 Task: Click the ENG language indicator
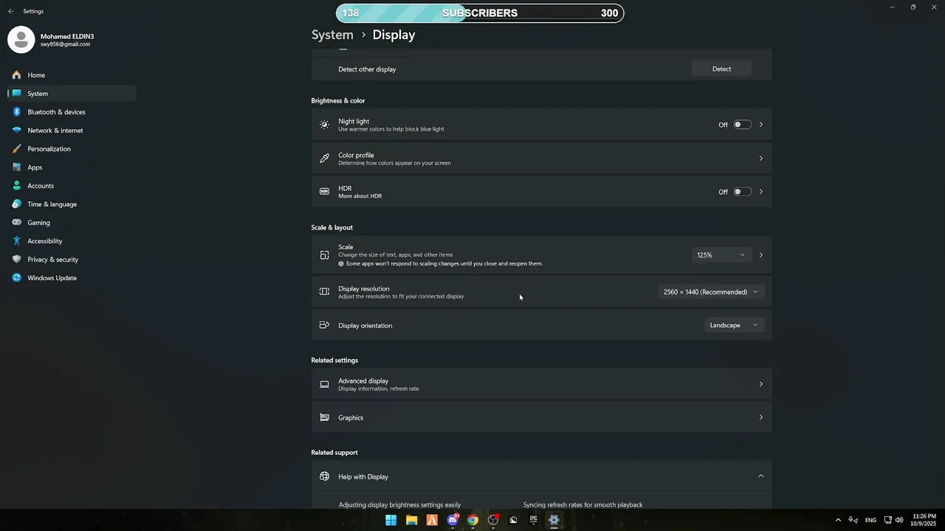870,520
